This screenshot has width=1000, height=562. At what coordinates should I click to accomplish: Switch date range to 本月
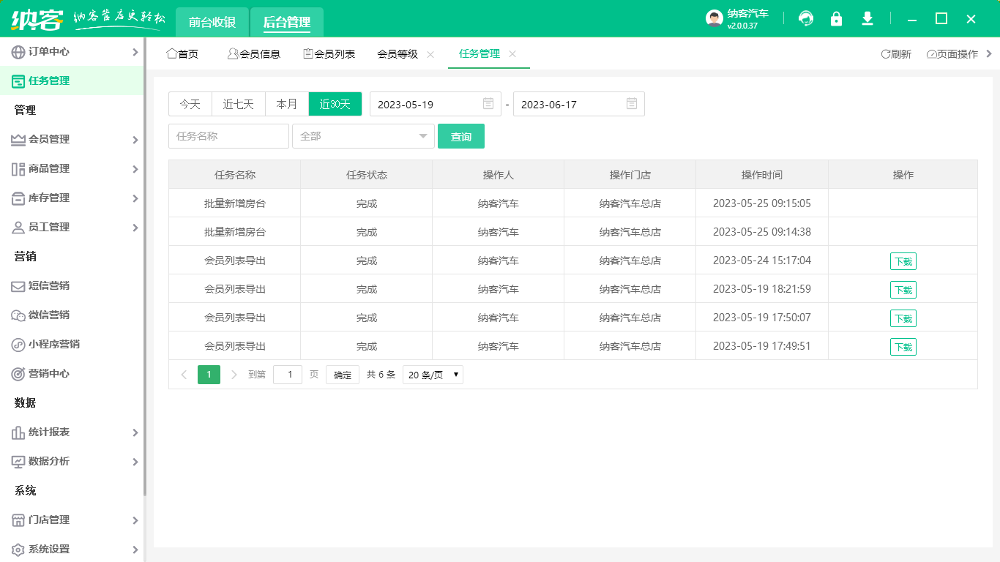[x=286, y=104]
